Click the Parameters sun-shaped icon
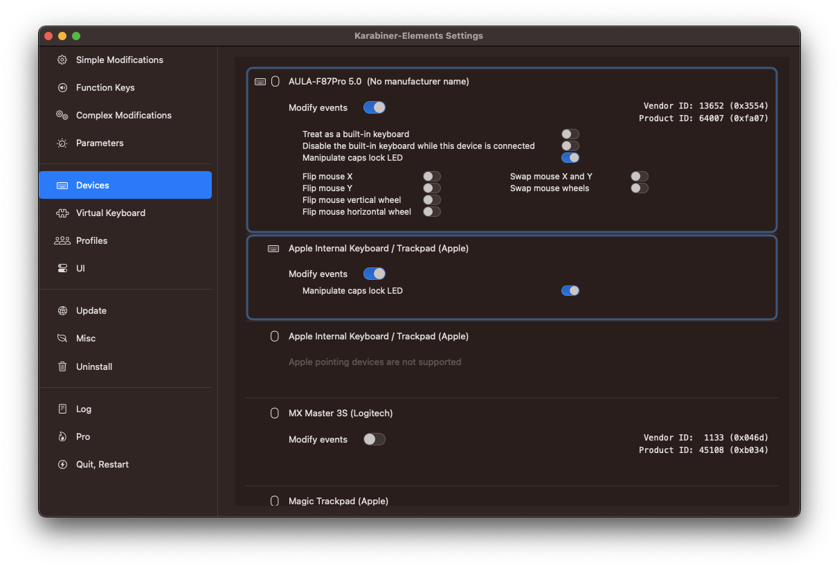This screenshot has width=839, height=568. 62,143
